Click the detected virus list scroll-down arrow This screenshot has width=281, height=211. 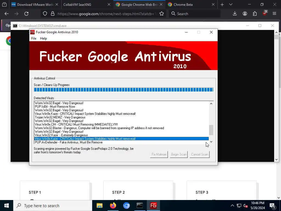(211, 142)
